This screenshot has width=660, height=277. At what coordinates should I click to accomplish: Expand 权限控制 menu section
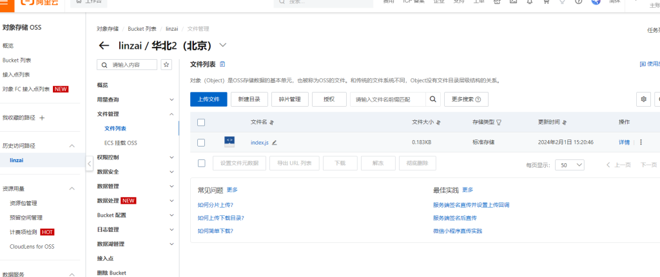(x=171, y=157)
